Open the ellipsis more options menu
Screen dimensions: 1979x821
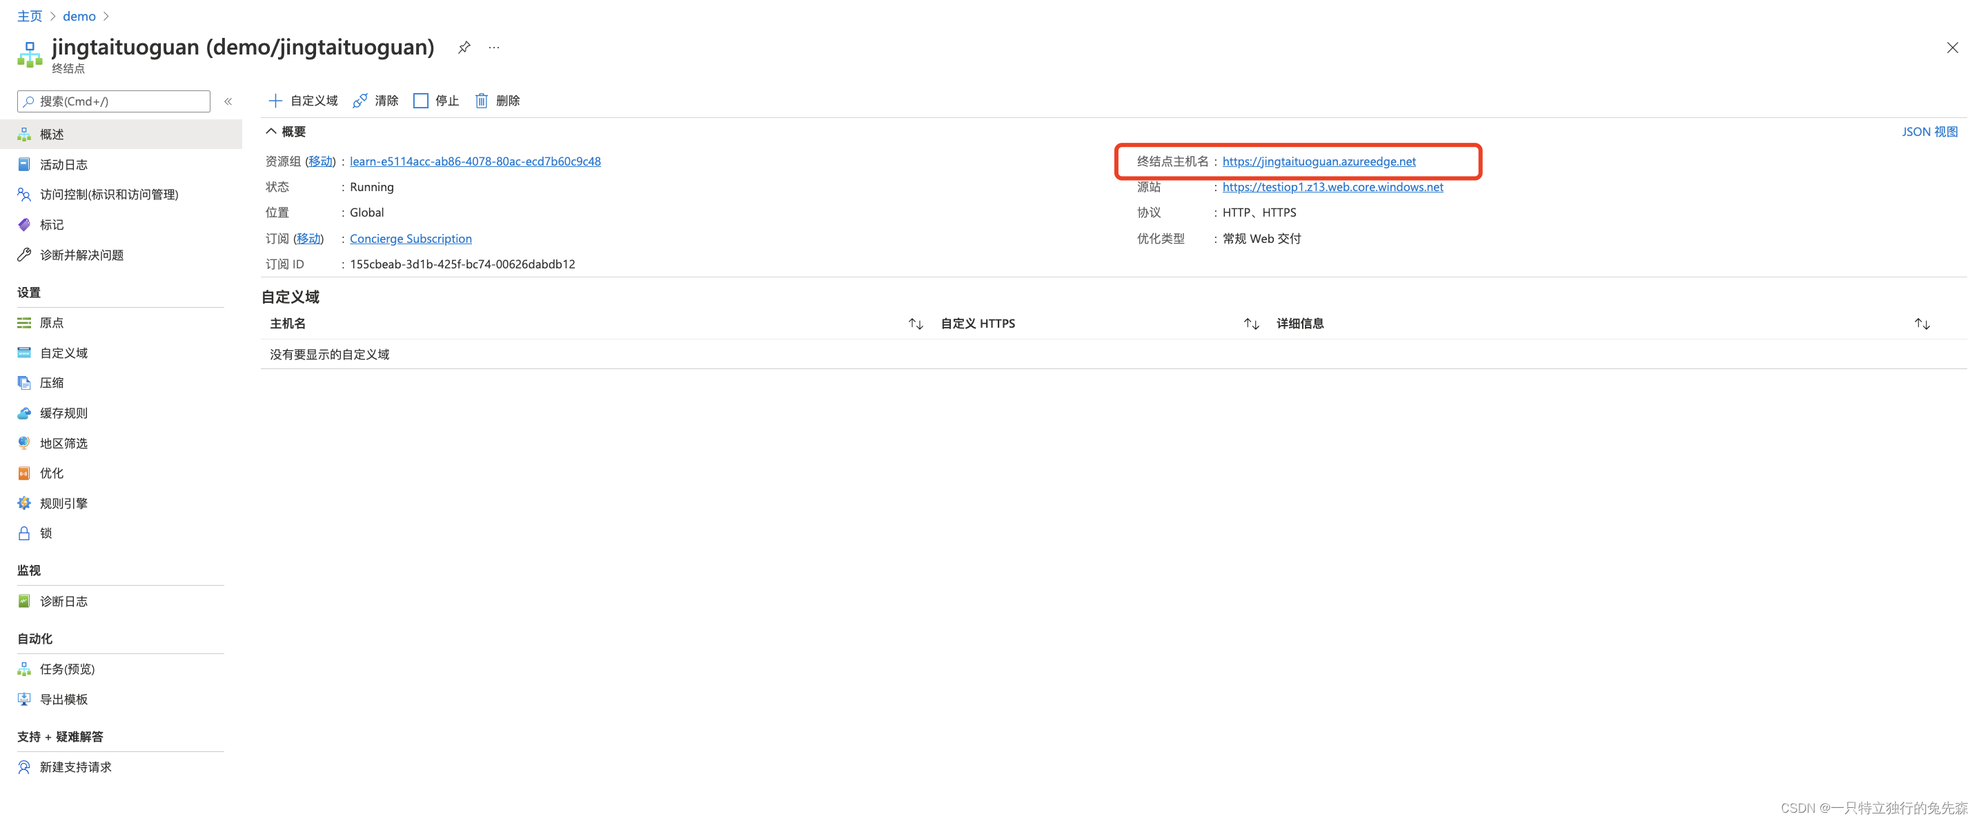point(494,48)
